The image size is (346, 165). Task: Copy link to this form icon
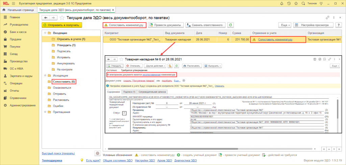click(x=327, y=18)
